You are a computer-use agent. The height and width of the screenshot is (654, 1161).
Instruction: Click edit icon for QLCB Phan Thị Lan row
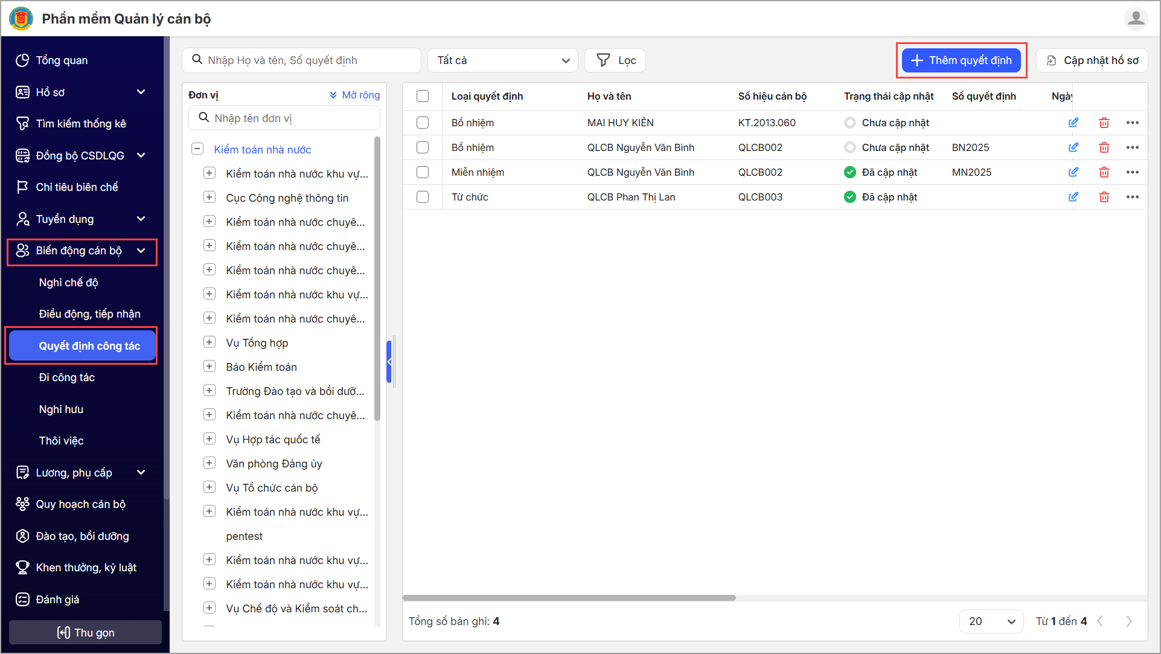[x=1073, y=197]
